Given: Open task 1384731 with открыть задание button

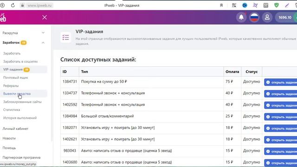Looking at the screenshot, I should tap(280, 83).
